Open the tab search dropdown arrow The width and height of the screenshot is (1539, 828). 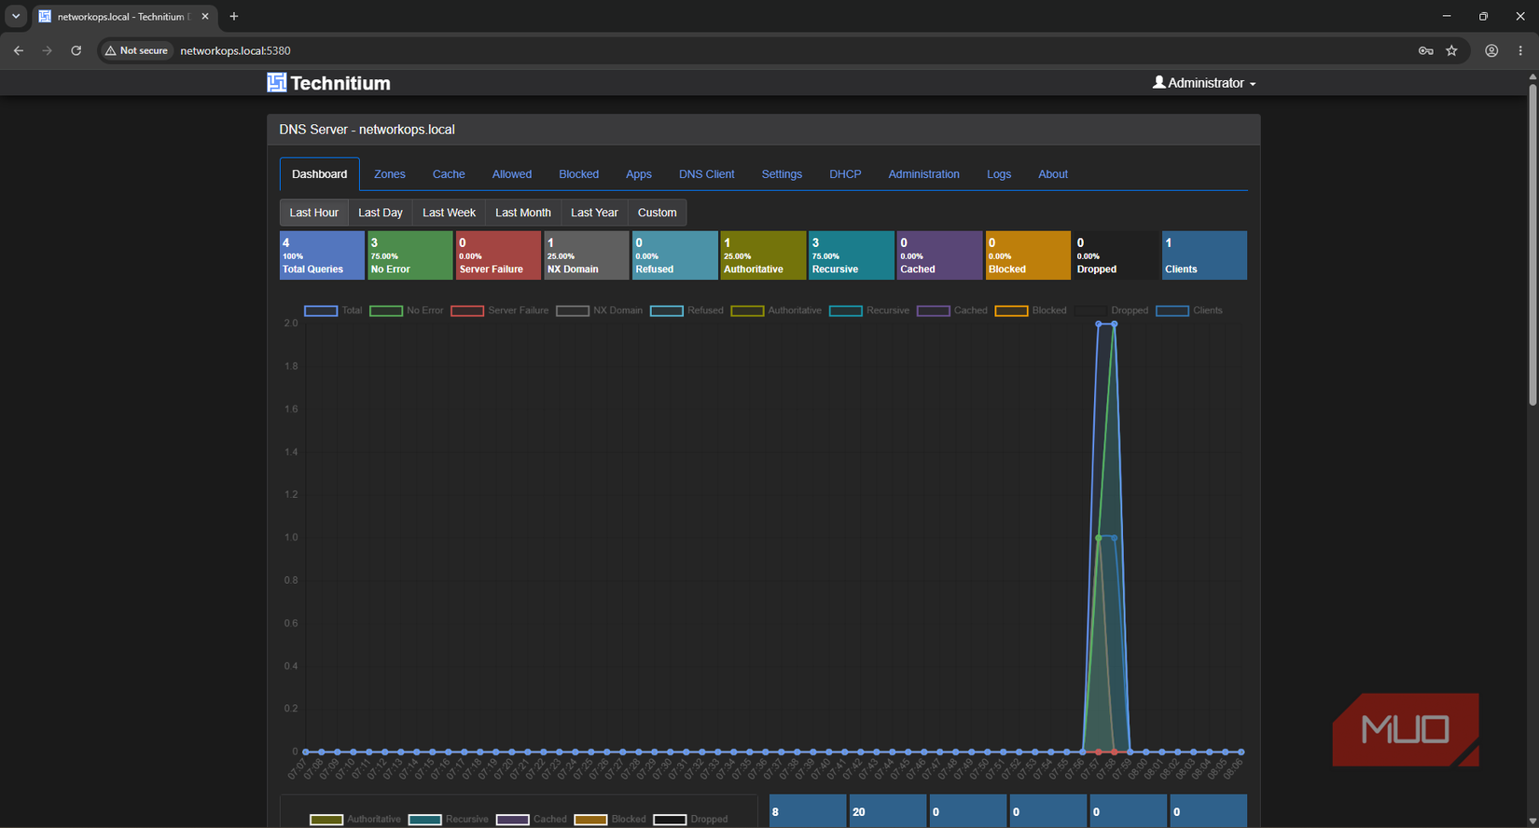[16, 16]
